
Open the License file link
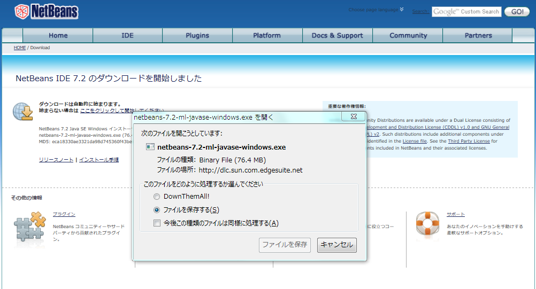pos(415,141)
